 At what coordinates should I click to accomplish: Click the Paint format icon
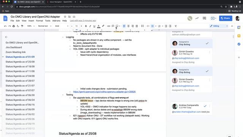pyautogui.click(x=22, y=26)
